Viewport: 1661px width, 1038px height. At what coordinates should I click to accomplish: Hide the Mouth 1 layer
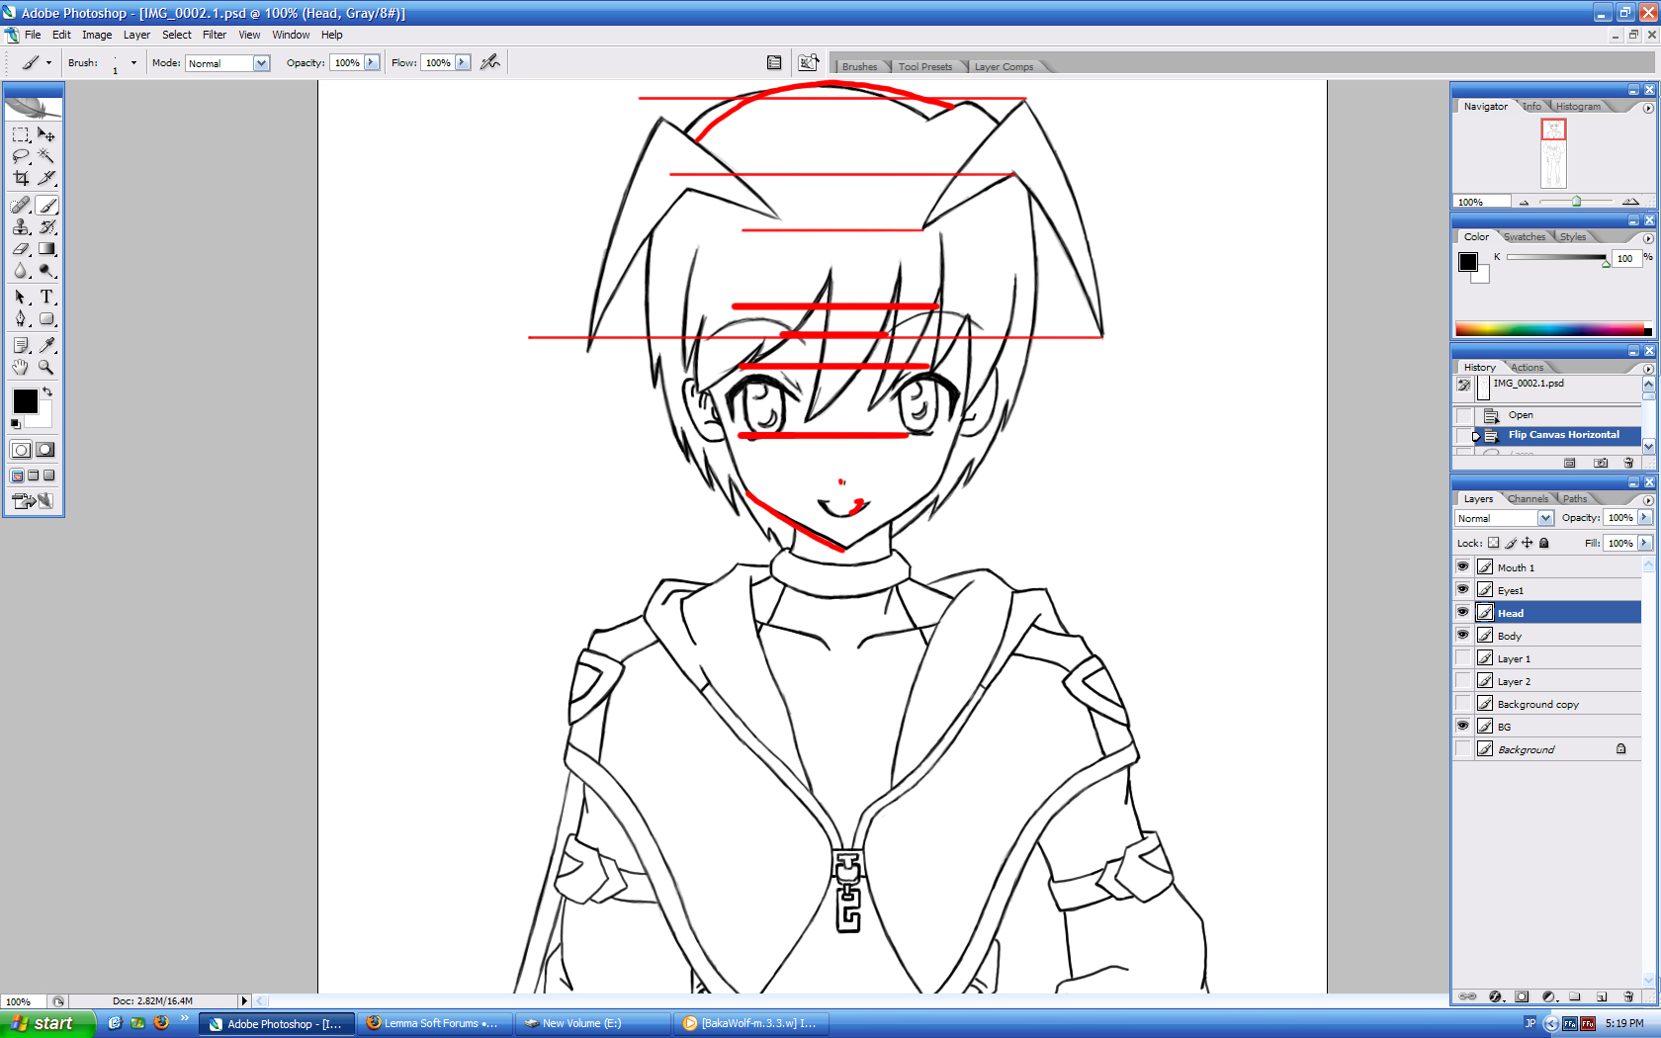(x=1462, y=567)
